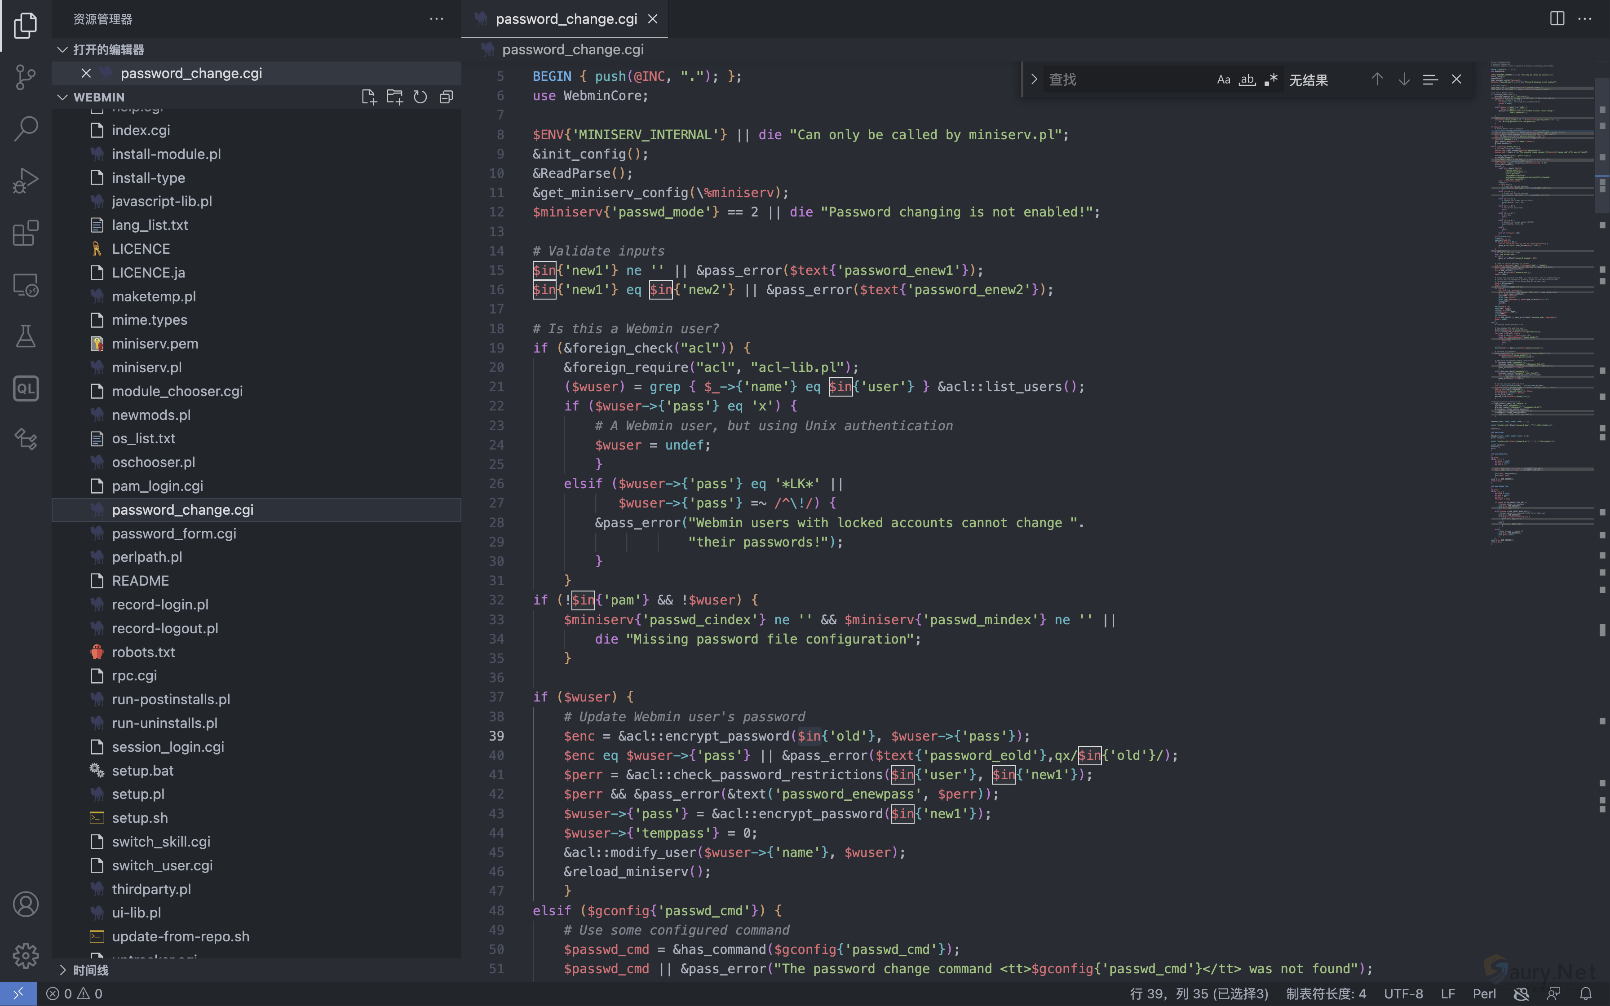1610x1006 pixels.
Task: Open the Source Control view
Action: coord(25,76)
